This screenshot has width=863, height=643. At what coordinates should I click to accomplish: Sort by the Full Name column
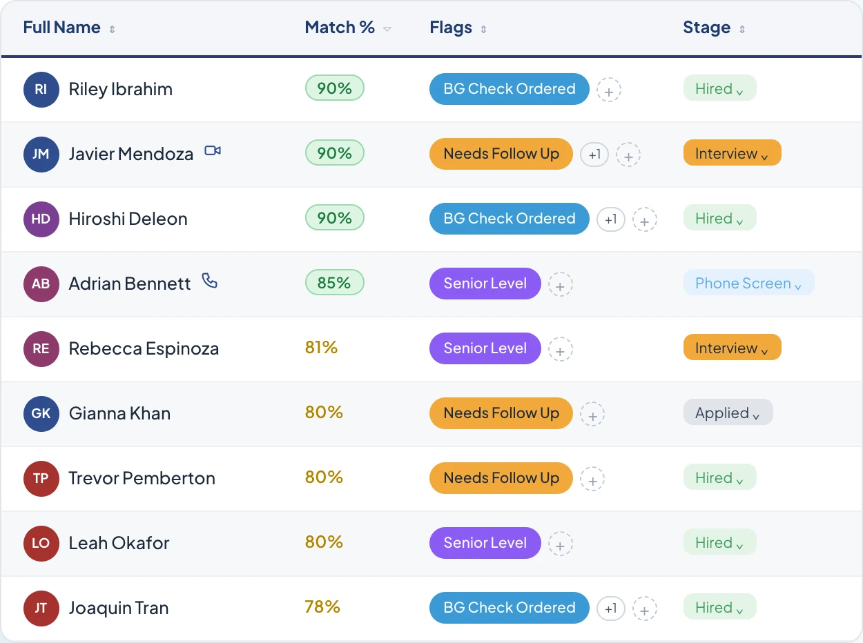pos(69,28)
